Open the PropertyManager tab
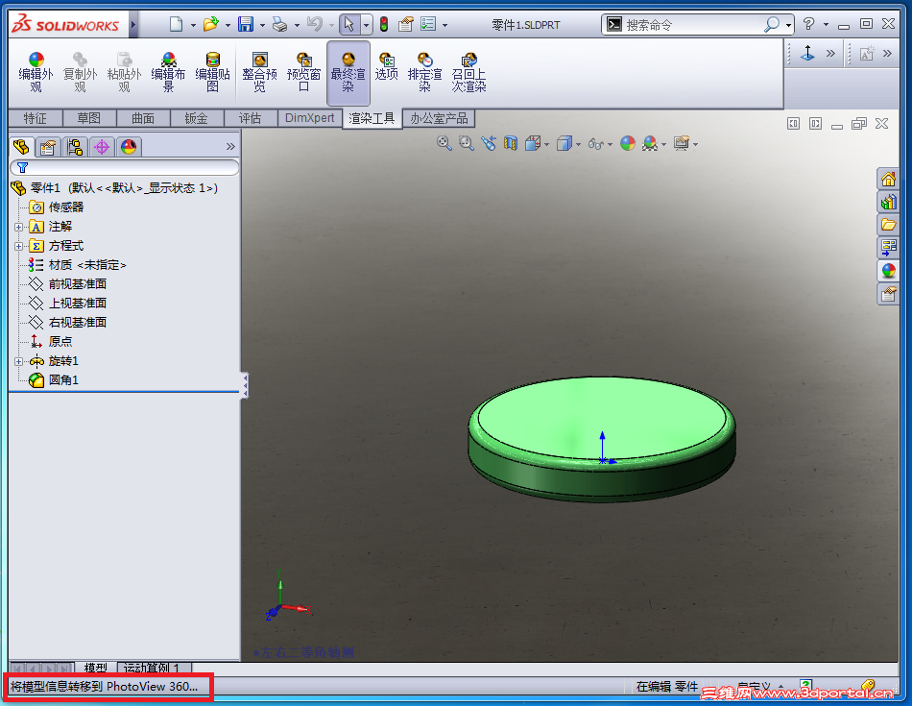 pyautogui.click(x=48, y=147)
